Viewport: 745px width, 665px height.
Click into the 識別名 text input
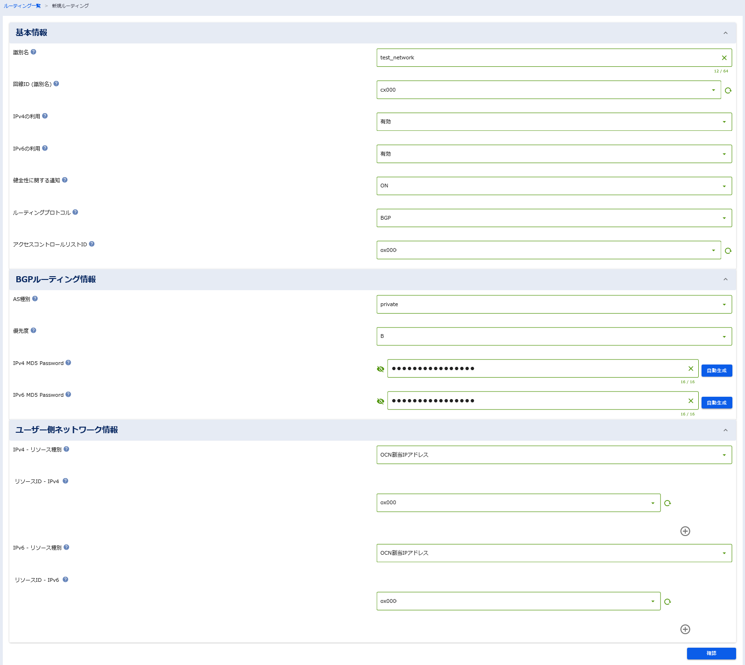pyautogui.click(x=547, y=58)
